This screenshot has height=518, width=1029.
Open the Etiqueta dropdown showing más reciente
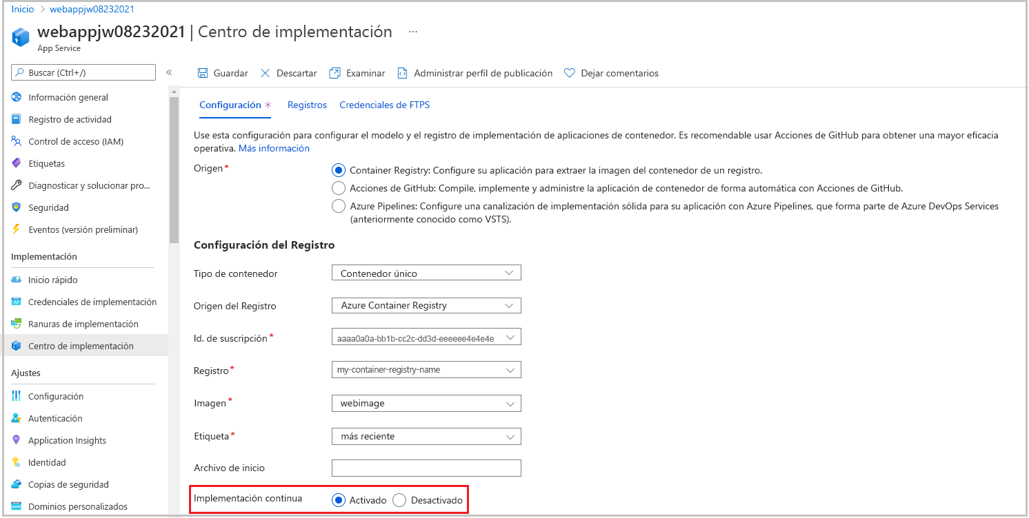pyautogui.click(x=426, y=436)
